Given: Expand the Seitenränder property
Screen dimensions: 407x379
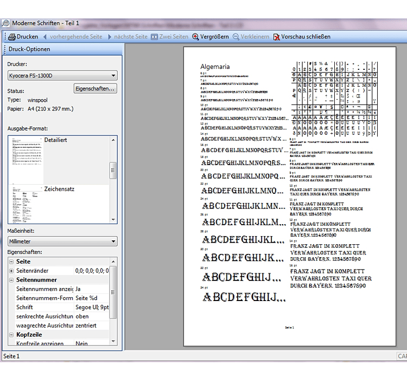Looking at the screenshot, I should point(11,271).
